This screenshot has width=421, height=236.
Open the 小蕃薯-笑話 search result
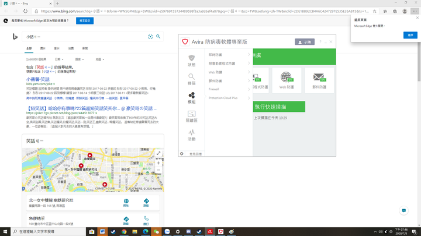click(38, 79)
